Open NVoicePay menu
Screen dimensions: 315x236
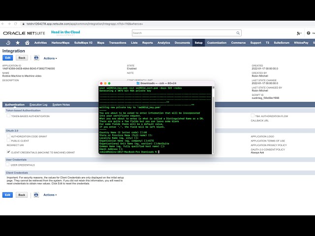tap(301, 43)
